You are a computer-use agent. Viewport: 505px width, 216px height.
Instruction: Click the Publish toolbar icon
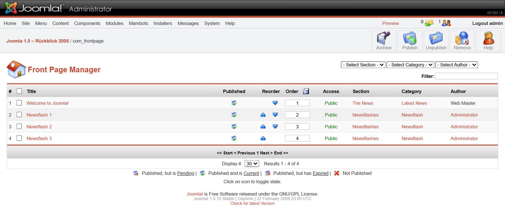point(410,41)
